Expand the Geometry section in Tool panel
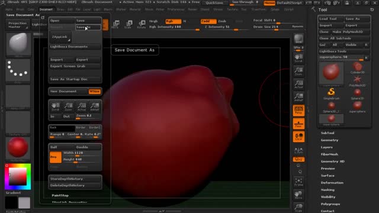The width and height of the screenshot is (379, 213). coord(329,140)
